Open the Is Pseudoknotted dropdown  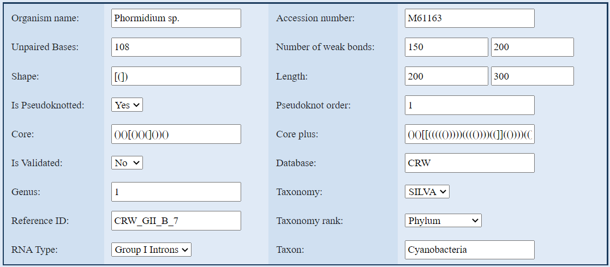tap(127, 105)
